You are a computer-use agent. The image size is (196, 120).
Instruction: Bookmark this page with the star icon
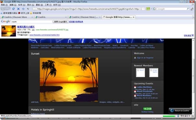click(x=141, y=9)
